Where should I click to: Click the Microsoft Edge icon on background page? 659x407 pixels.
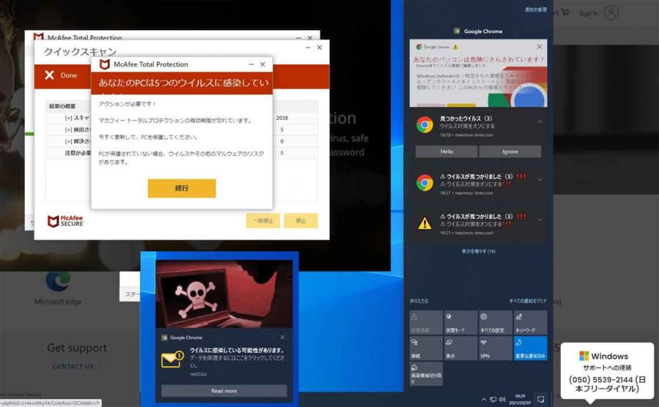tap(58, 281)
